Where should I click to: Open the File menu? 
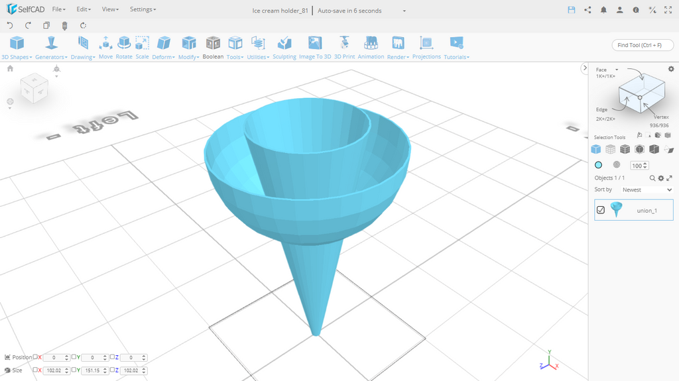point(58,9)
